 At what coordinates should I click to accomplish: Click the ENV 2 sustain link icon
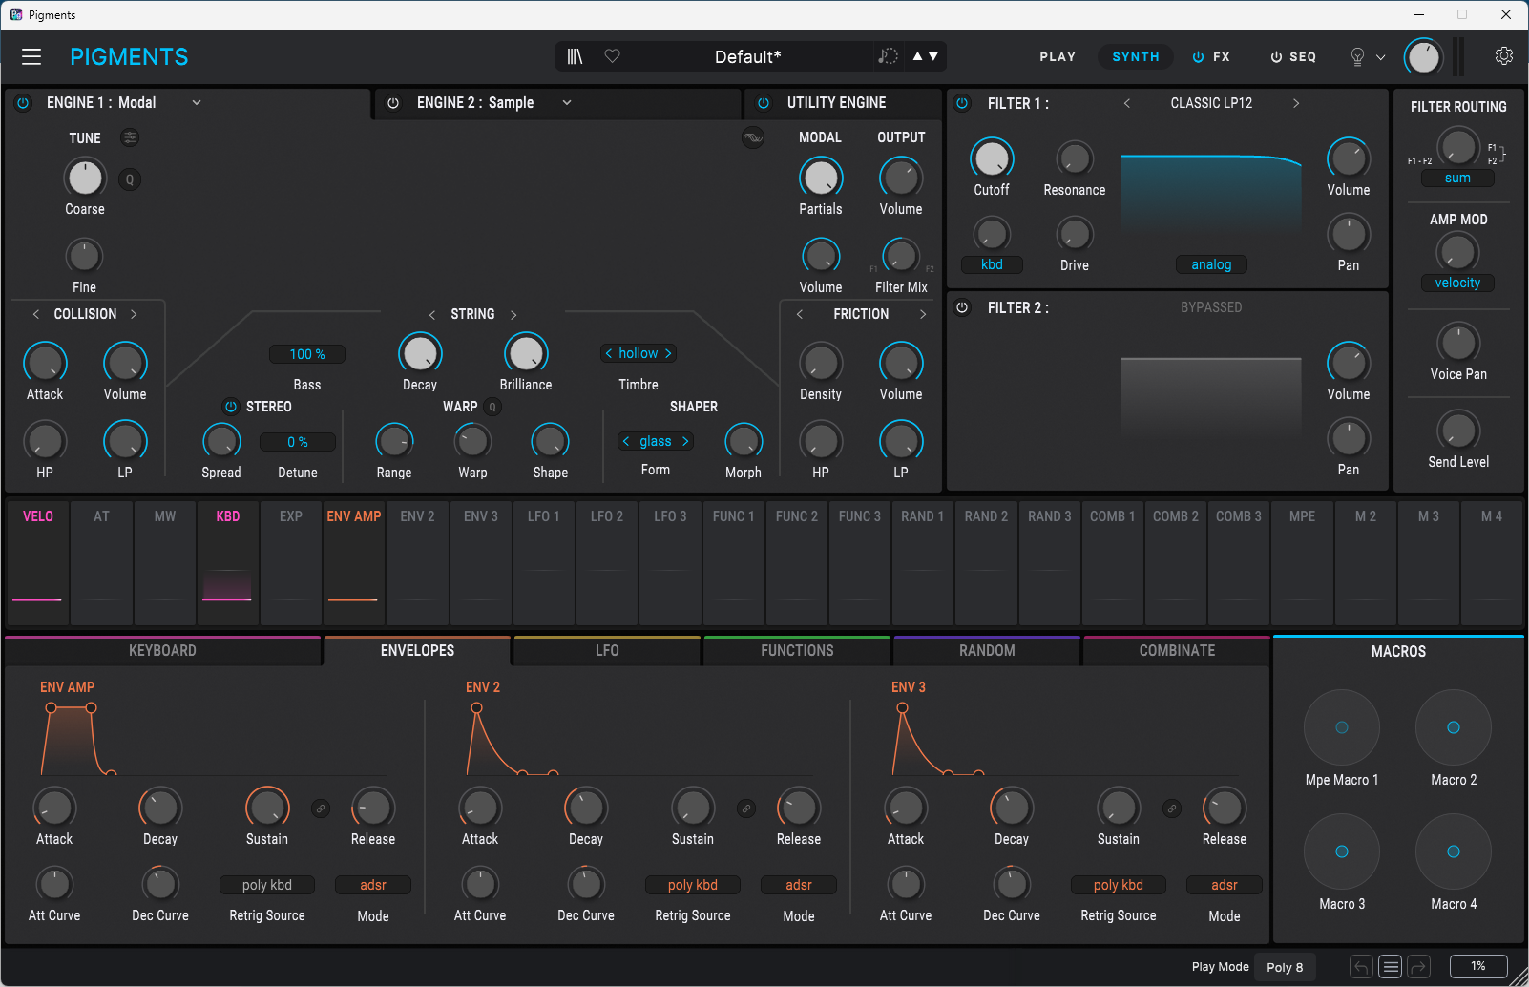(x=746, y=808)
